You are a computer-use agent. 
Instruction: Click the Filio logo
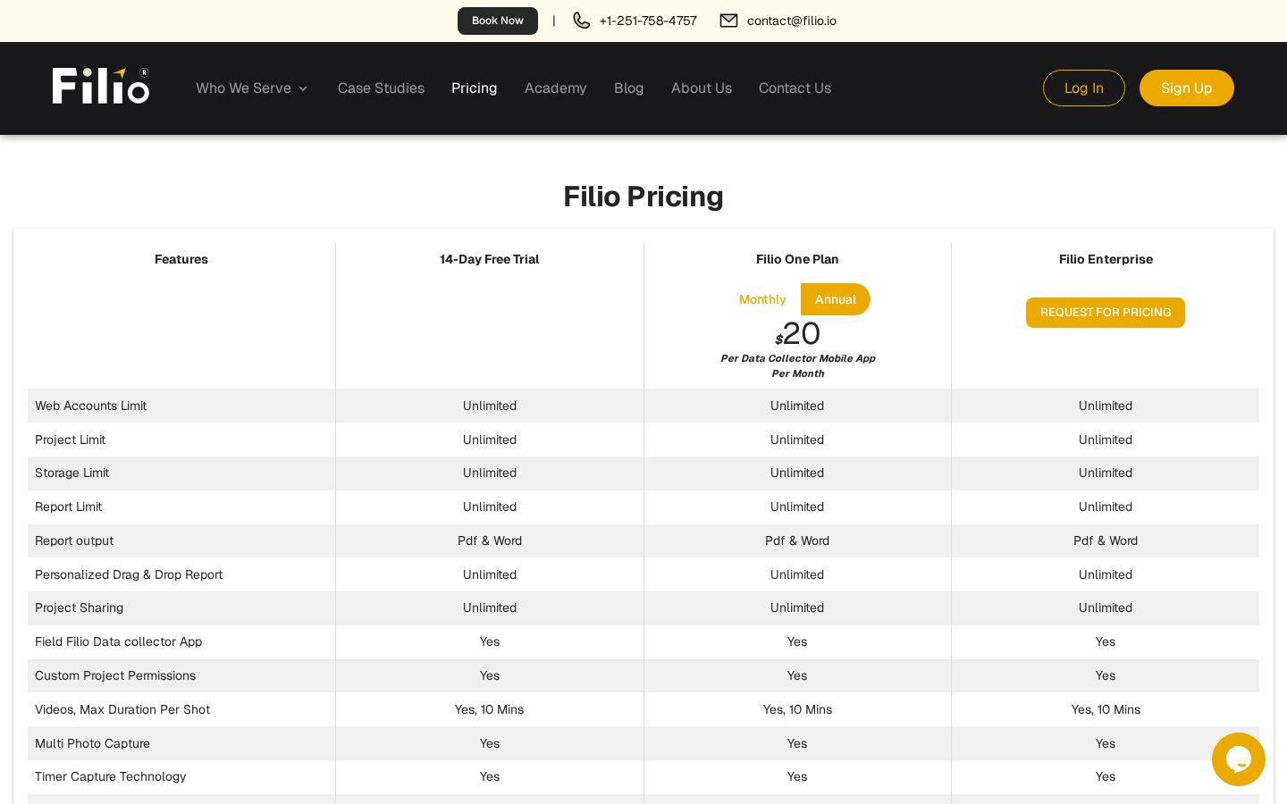click(101, 86)
